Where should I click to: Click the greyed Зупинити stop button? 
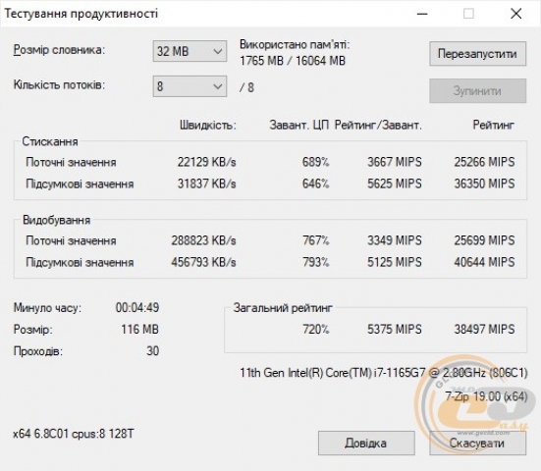[x=477, y=91]
